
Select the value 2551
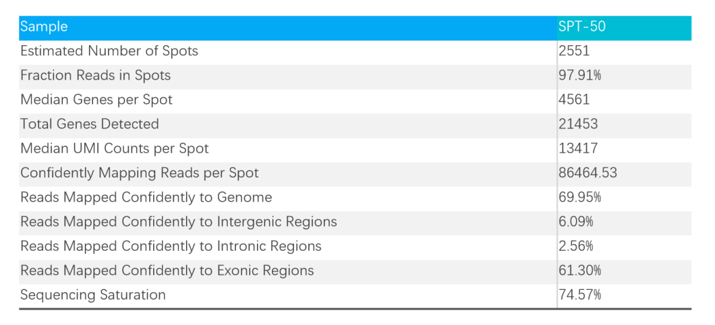574,51
